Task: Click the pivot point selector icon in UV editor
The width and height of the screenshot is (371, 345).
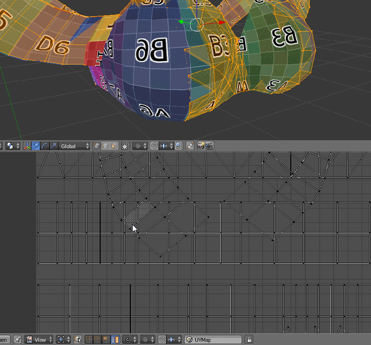Action: click(x=61, y=339)
